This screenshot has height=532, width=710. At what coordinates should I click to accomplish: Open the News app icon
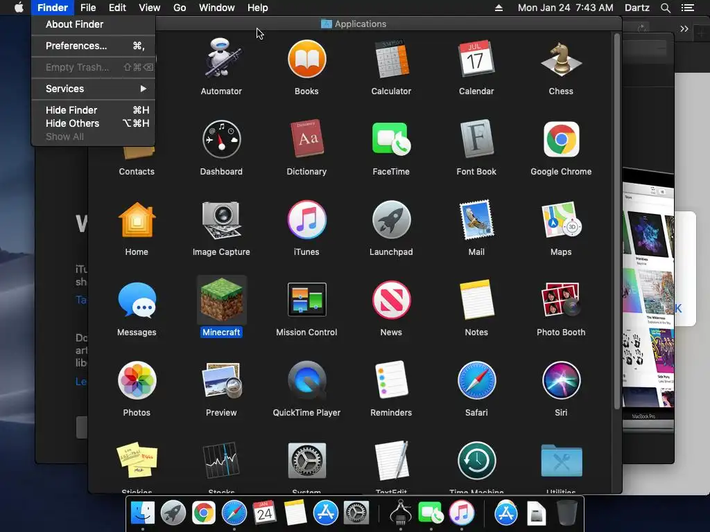391,299
